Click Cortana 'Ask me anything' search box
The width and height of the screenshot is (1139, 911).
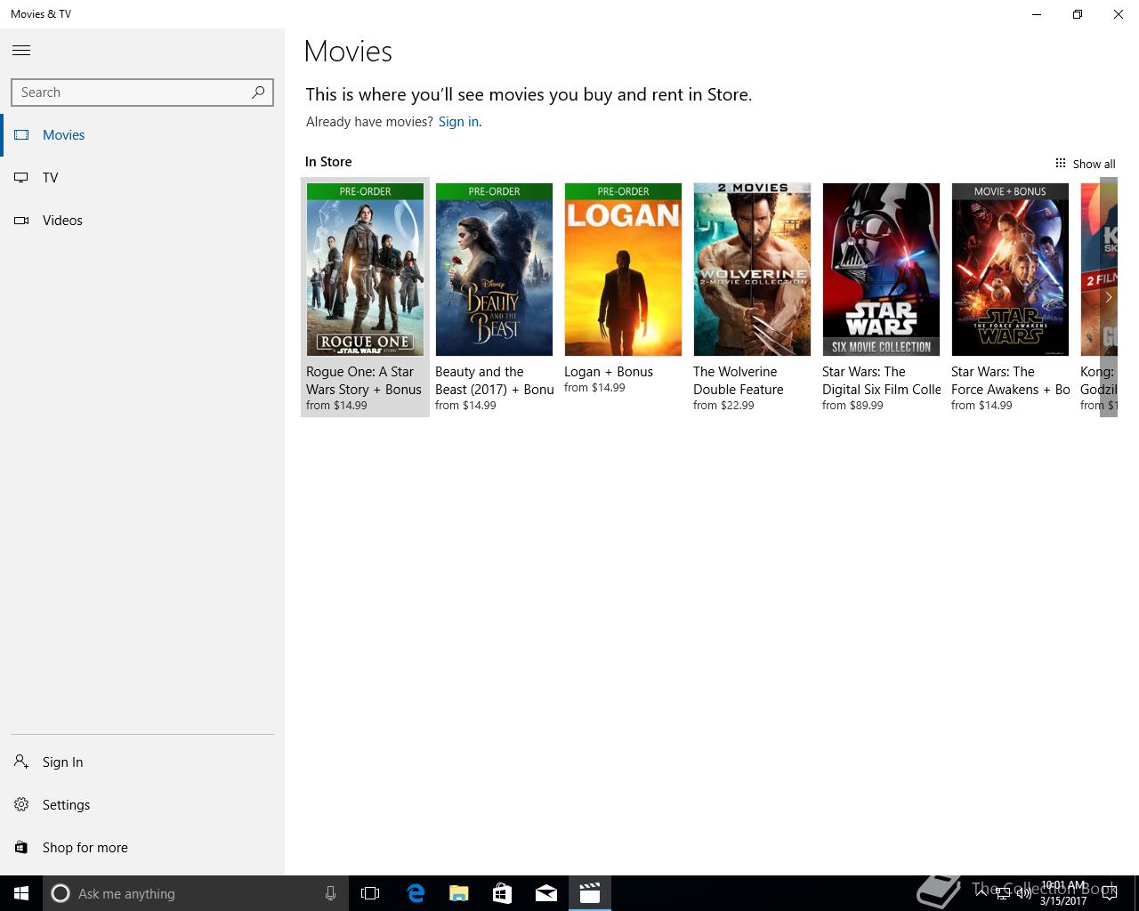[196, 893]
